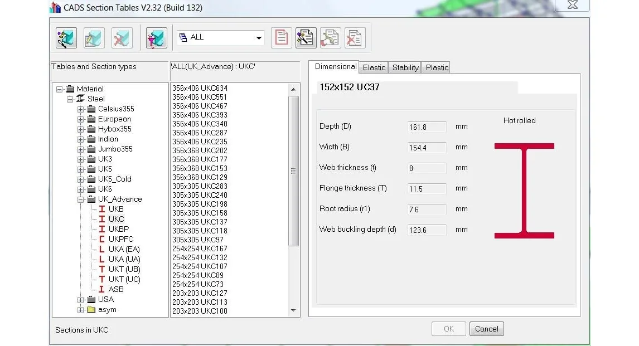639x346 pixels.
Task: Select 203x203 UKC127 section
Action: [200, 293]
